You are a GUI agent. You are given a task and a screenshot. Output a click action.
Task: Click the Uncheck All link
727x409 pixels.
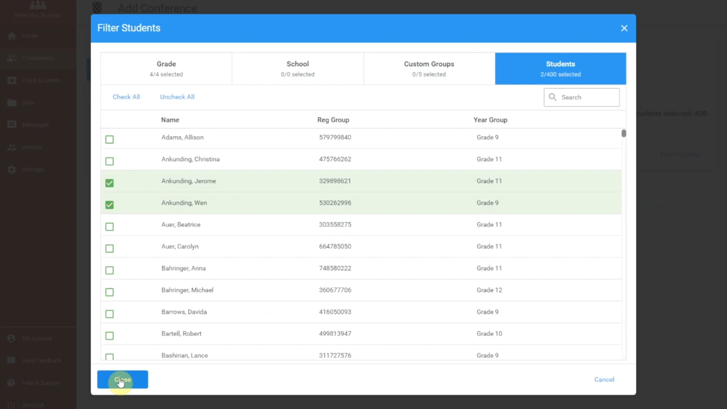tap(177, 97)
